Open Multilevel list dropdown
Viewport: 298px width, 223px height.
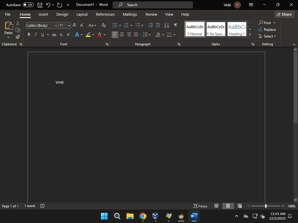click(142, 26)
